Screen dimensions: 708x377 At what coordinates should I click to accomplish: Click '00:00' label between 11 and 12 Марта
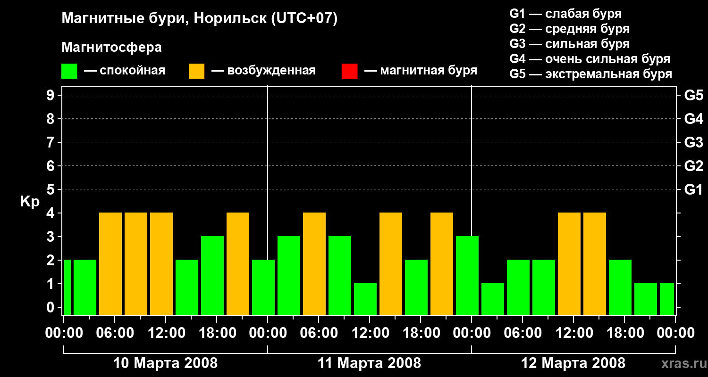pyautogui.click(x=472, y=333)
